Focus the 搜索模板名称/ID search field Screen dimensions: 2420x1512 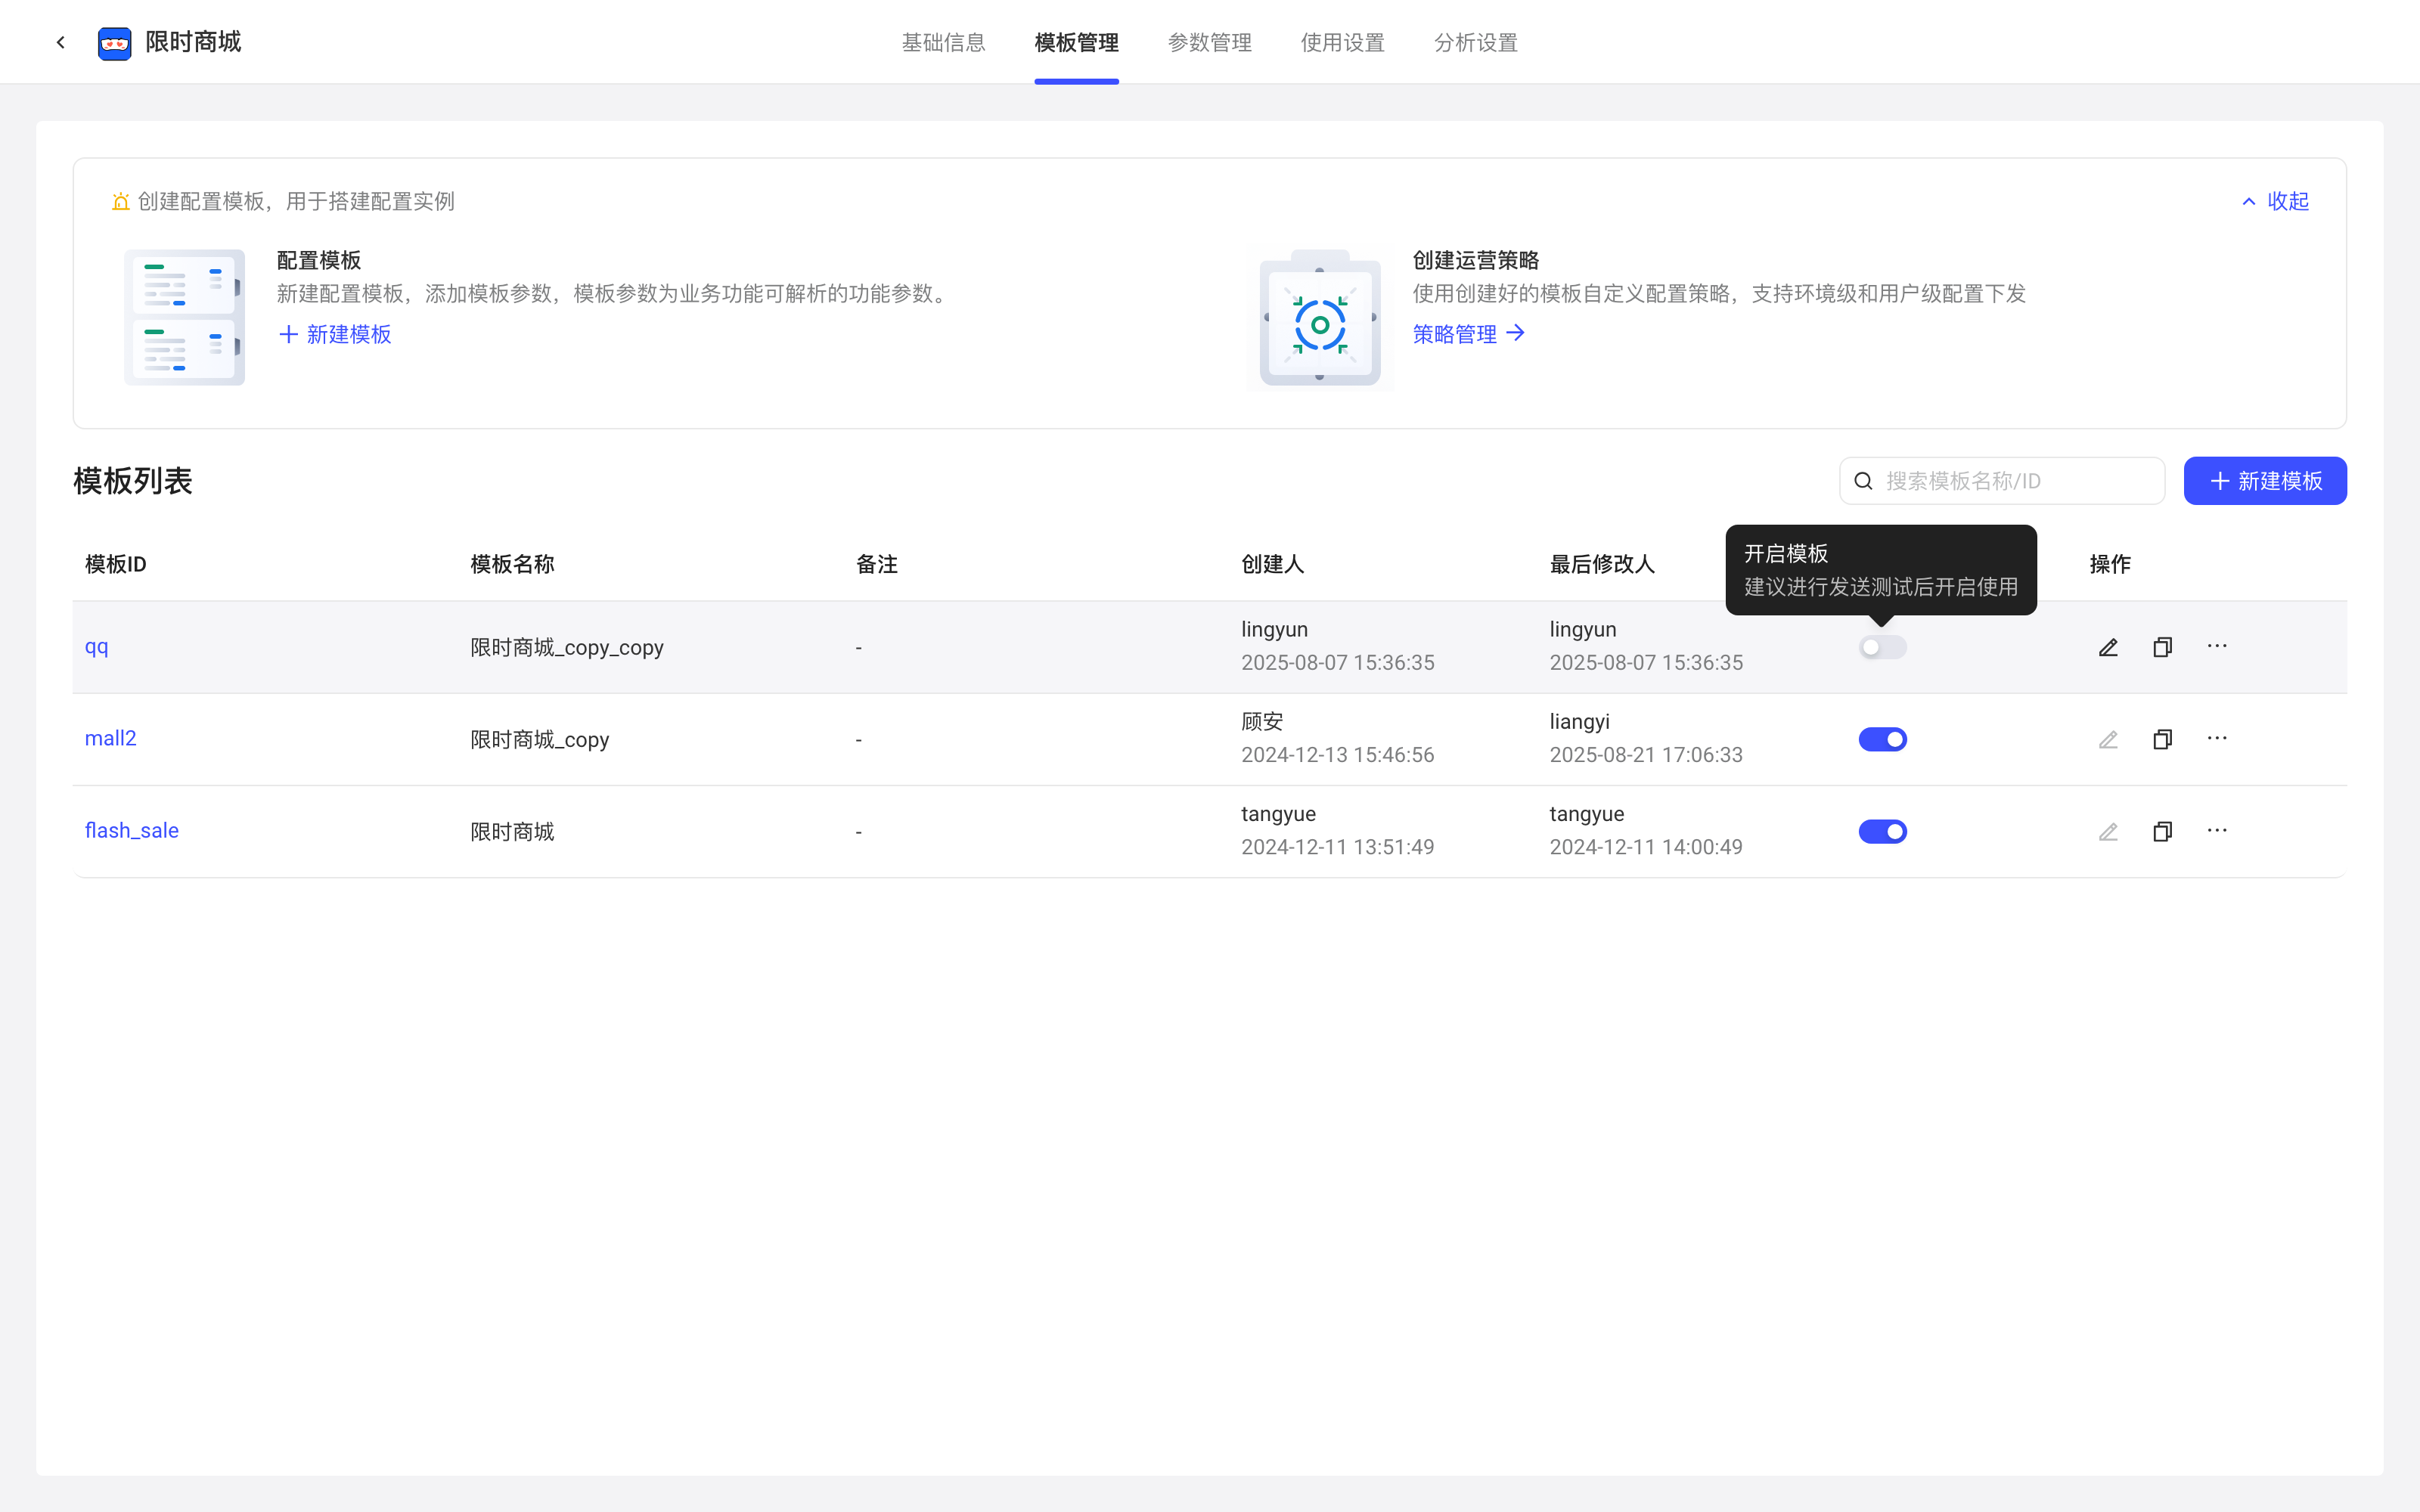tap(2002, 481)
